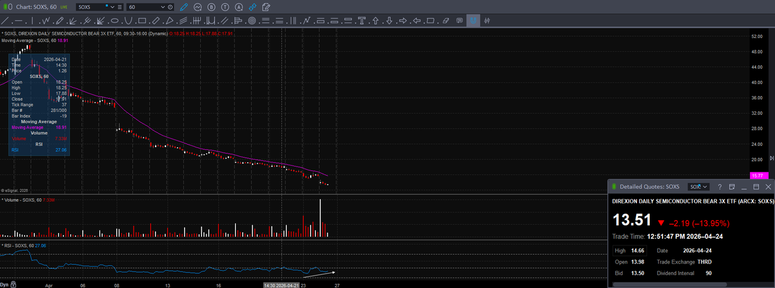Select the speech bubble comment tool

click(x=459, y=21)
